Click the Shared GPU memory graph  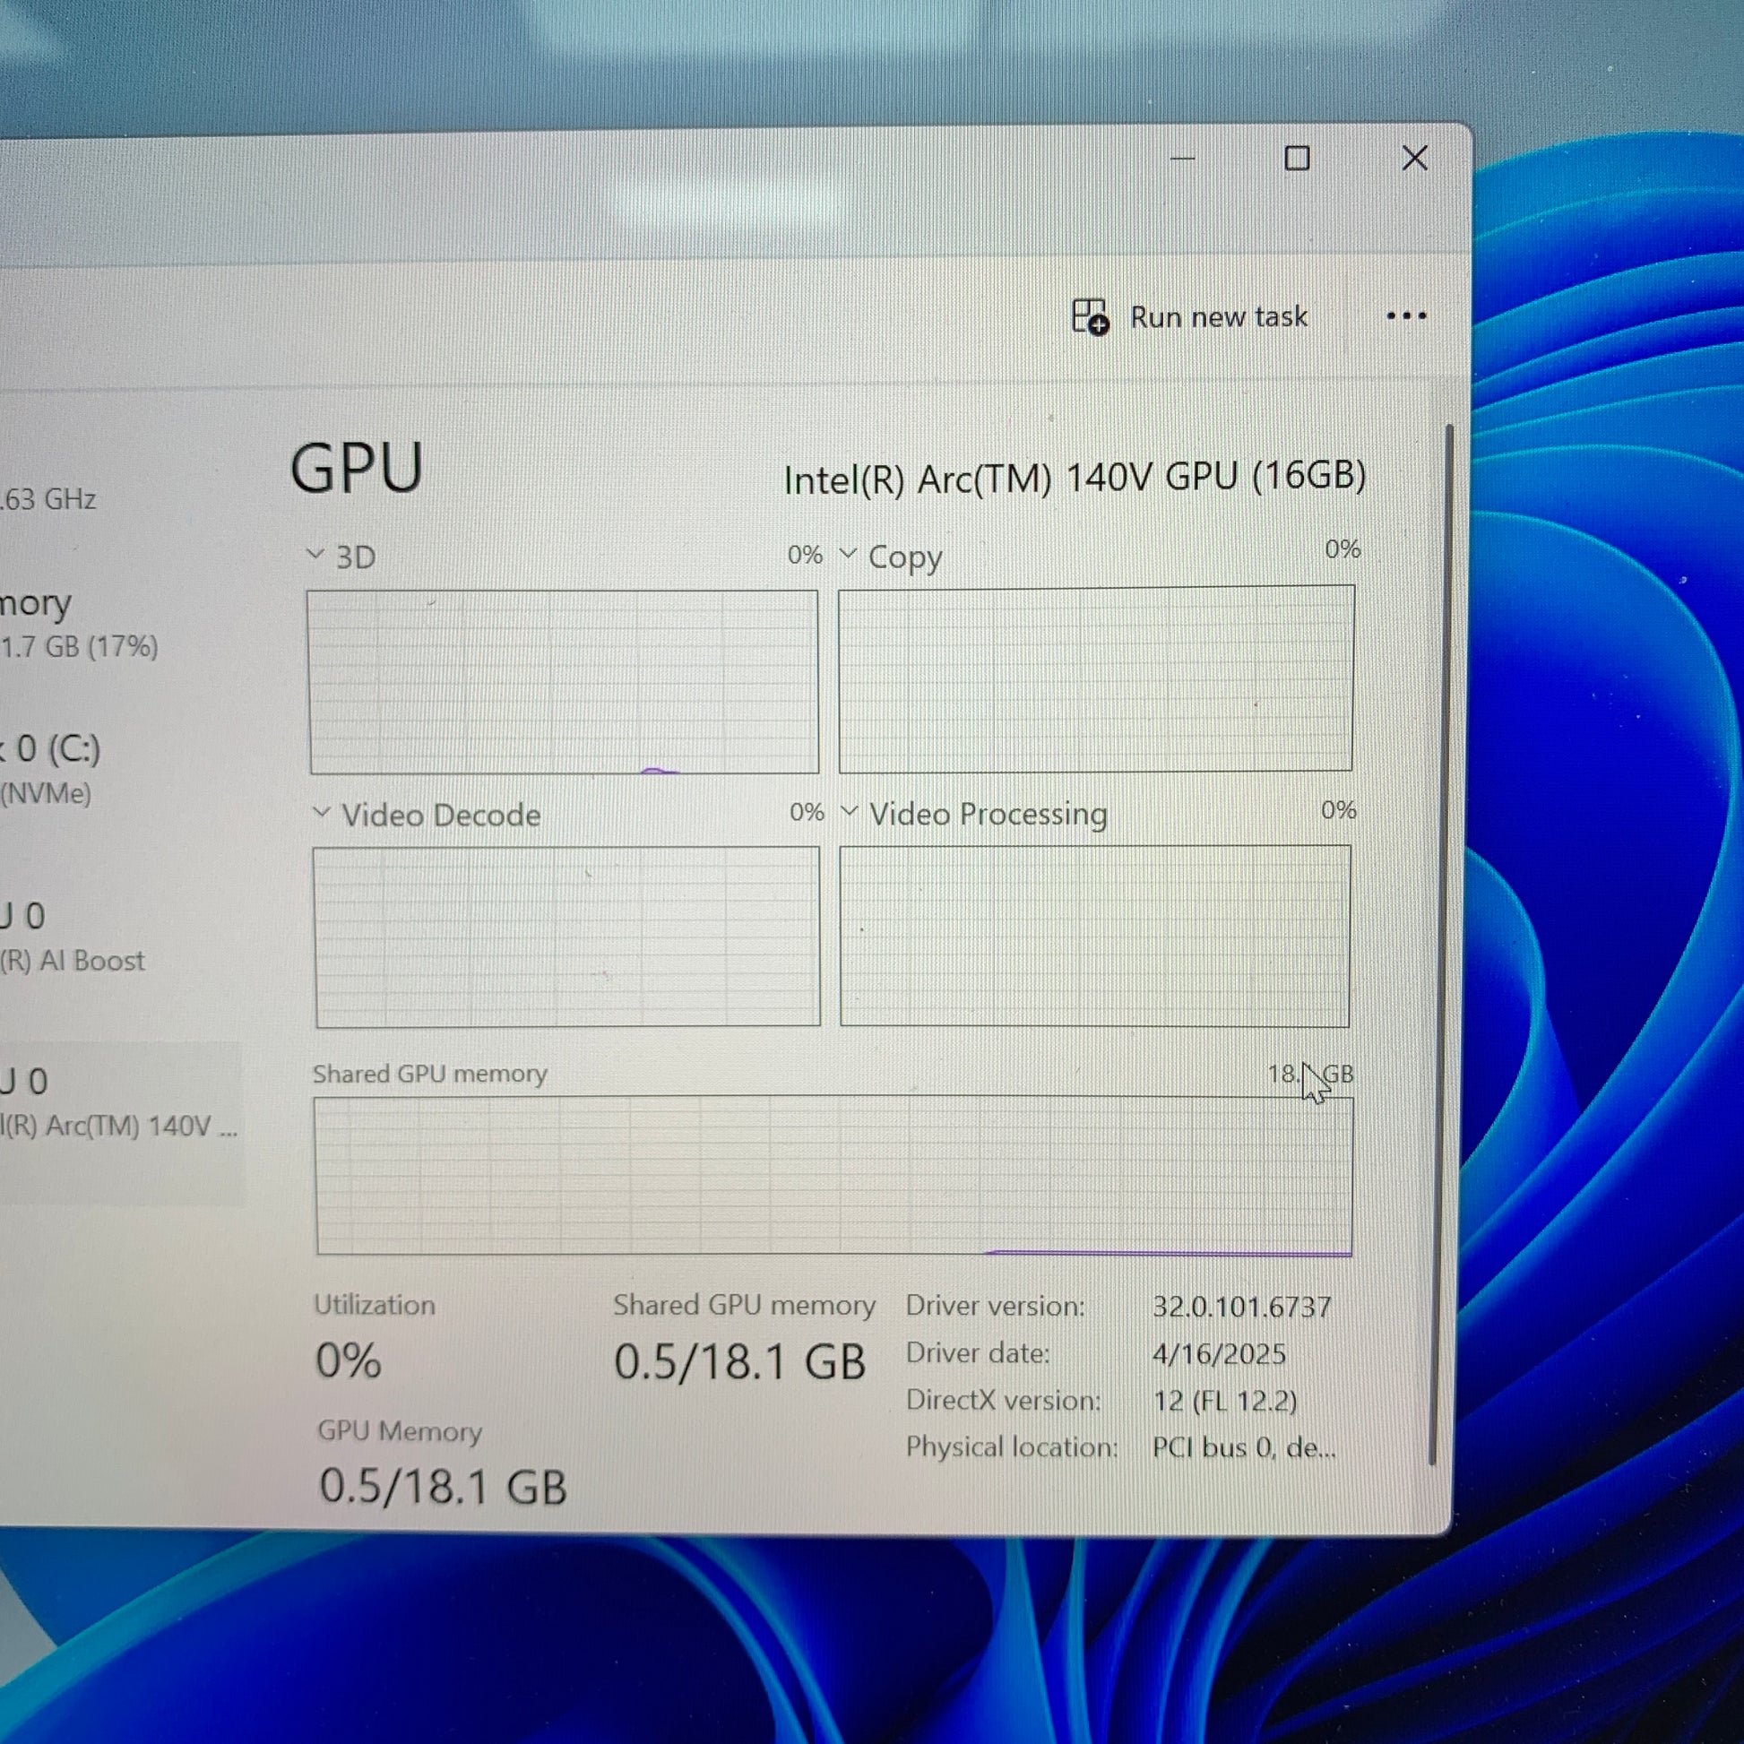833,1175
